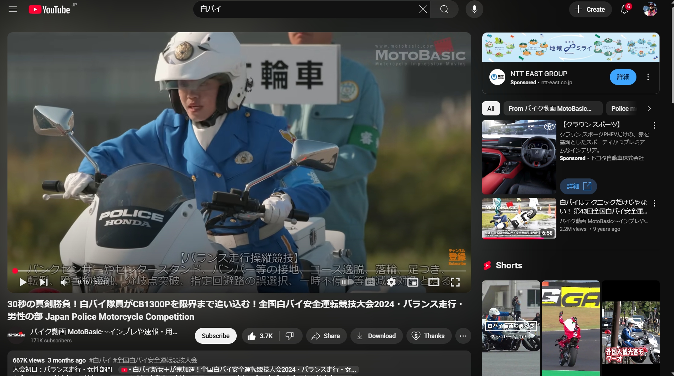674x376 pixels.
Task: Click the #白バイ hashtag
Action: 100,360
